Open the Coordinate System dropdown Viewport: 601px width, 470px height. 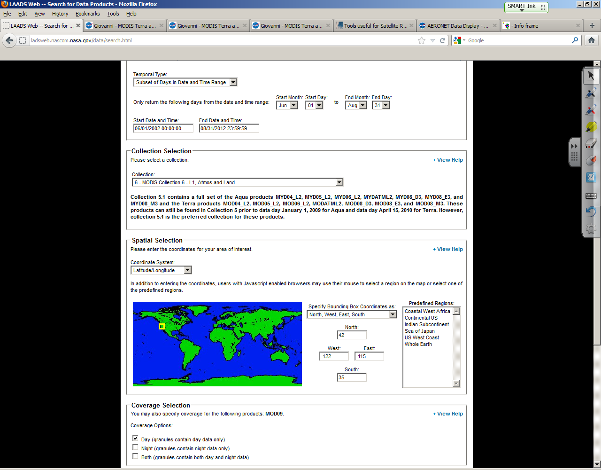[161, 270]
